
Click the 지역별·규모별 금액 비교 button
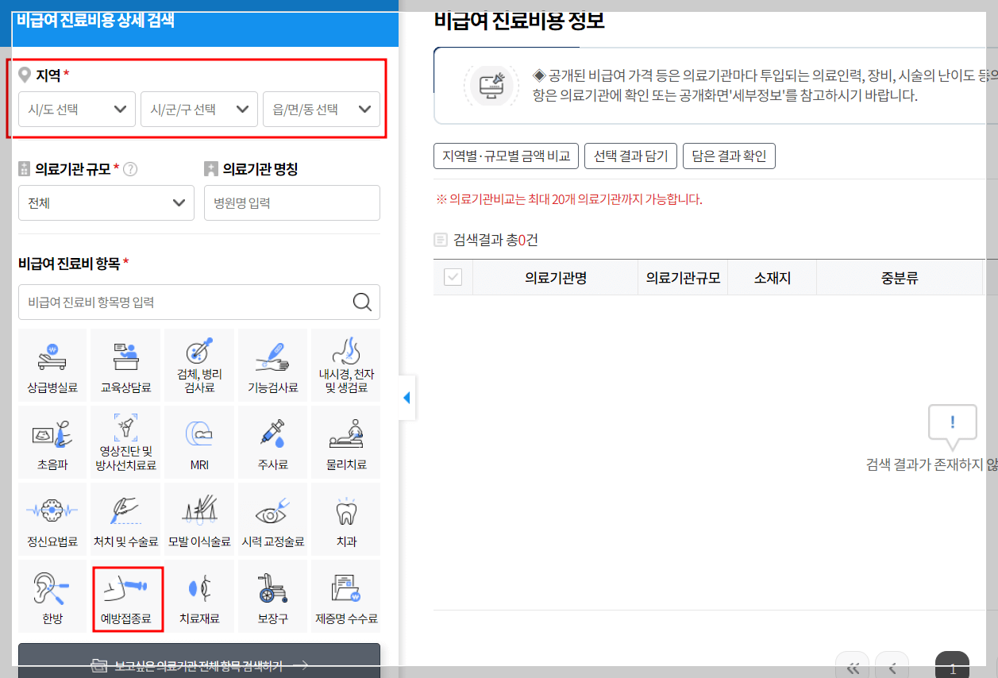click(x=506, y=156)
